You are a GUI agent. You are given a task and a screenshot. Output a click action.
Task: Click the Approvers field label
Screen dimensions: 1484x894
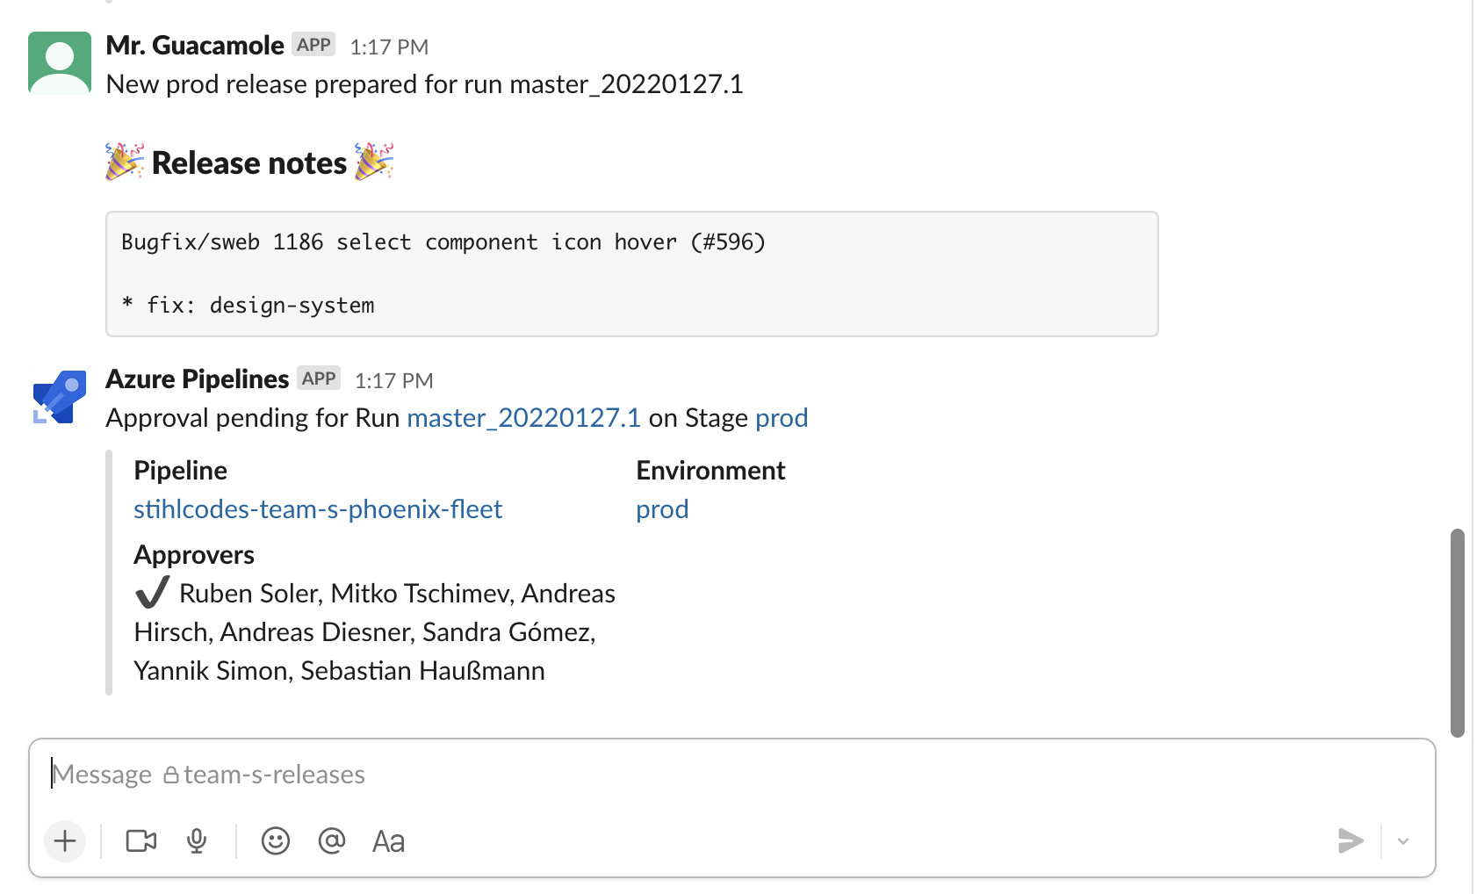point(194,555)
